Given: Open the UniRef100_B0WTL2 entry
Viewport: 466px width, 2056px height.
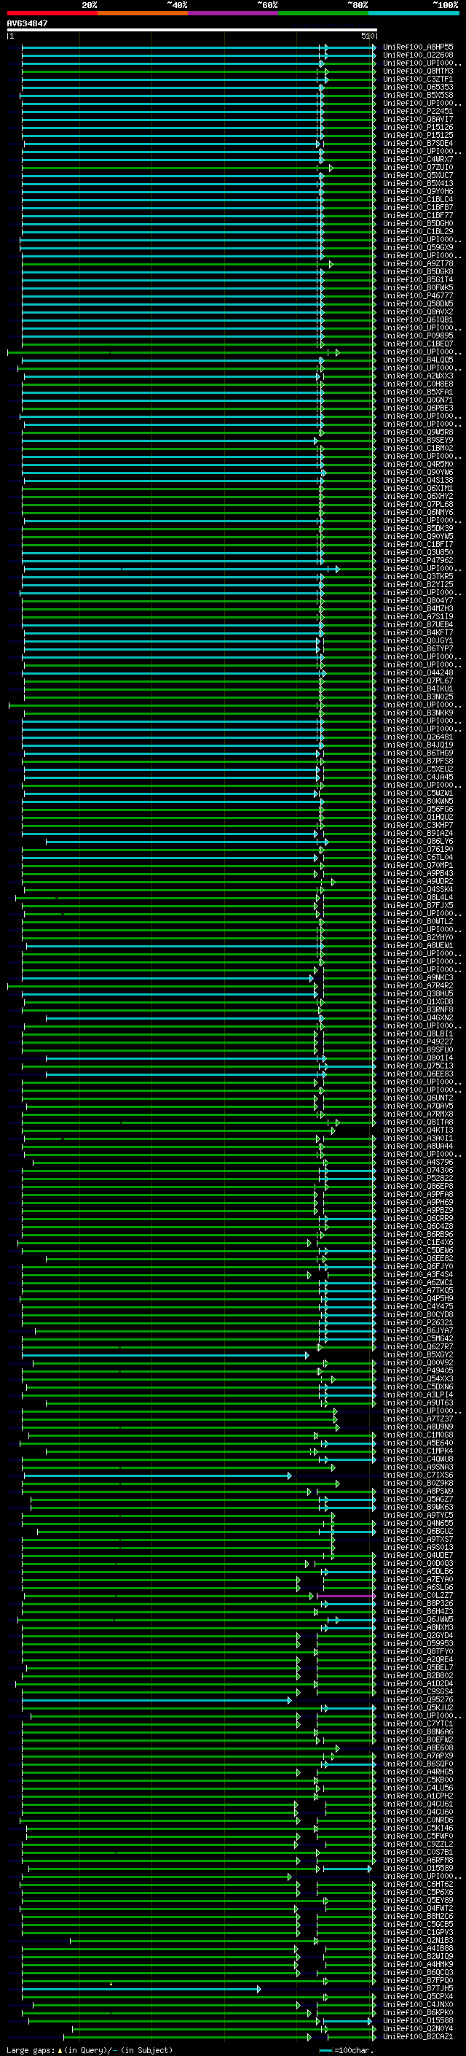Looking at the screenshot, I should coord(417,921).
